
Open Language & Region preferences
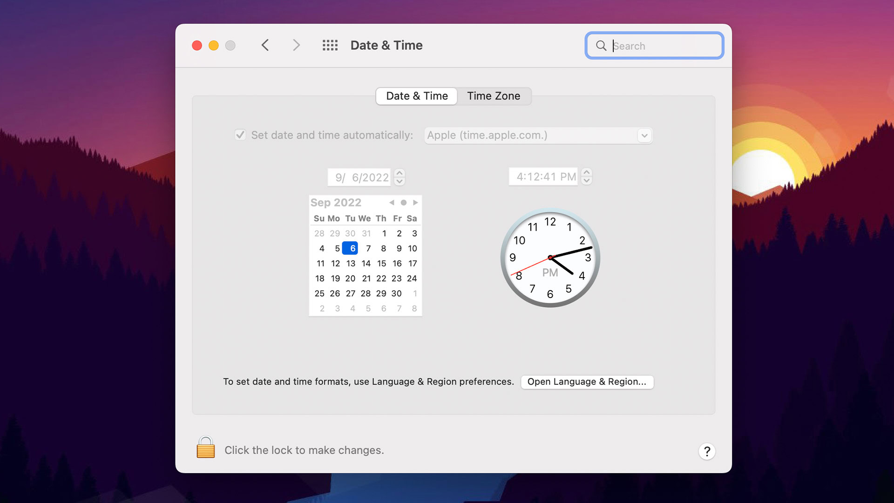[586, 381]
